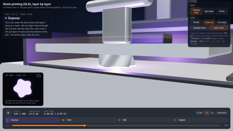Set playback speed to 1×

[207, 113]
